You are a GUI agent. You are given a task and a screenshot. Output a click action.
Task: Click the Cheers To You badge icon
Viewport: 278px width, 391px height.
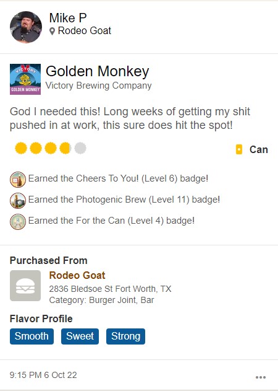click(18, 180)
